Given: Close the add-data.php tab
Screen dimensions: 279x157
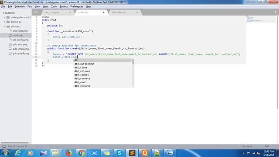Looking at the screenshot, I should tap(137, 12).
